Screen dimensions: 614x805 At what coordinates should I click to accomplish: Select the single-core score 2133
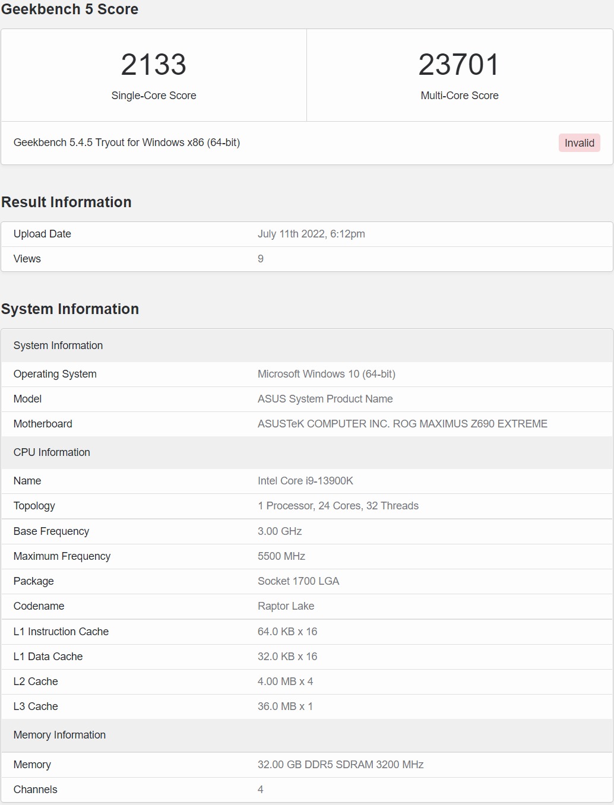click(x=154, y=65)
